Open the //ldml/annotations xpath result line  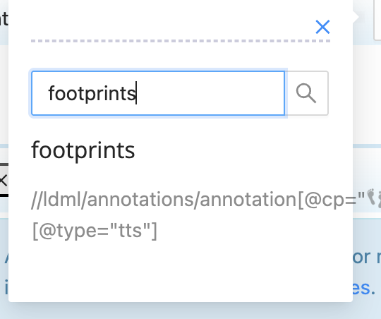[x=192, y=200]
